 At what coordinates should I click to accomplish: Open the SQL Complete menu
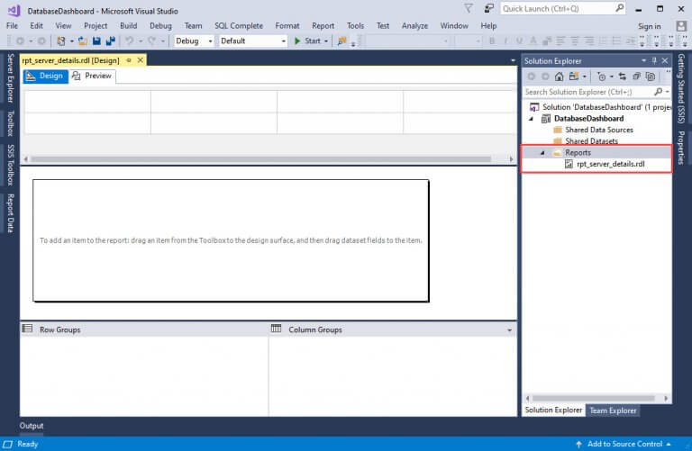point(239,26)
